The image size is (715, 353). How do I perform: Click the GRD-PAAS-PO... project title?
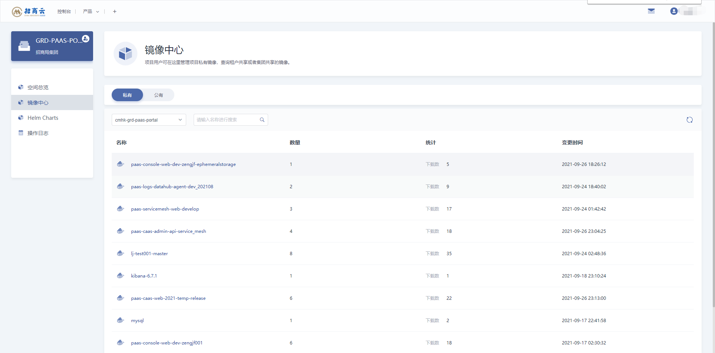(x=59, y=41)
